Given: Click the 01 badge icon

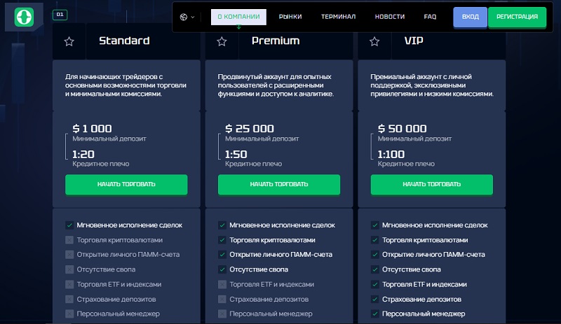Looking at the screenshot, I should pyautogui.click(x=60, y=15).
